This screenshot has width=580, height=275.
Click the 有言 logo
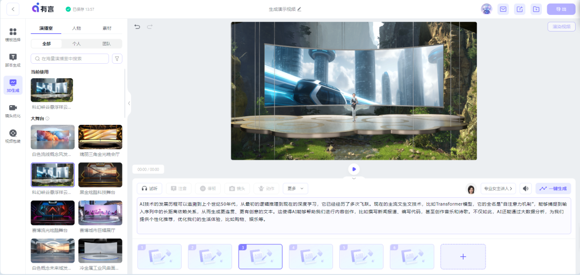click(x=43, y=8)
